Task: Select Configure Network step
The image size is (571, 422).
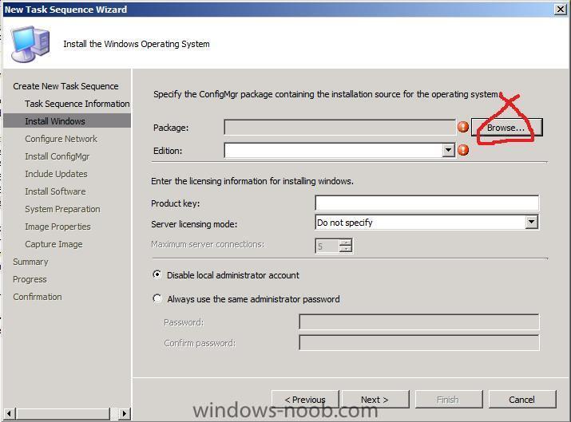Action: (x=61, y=139)
